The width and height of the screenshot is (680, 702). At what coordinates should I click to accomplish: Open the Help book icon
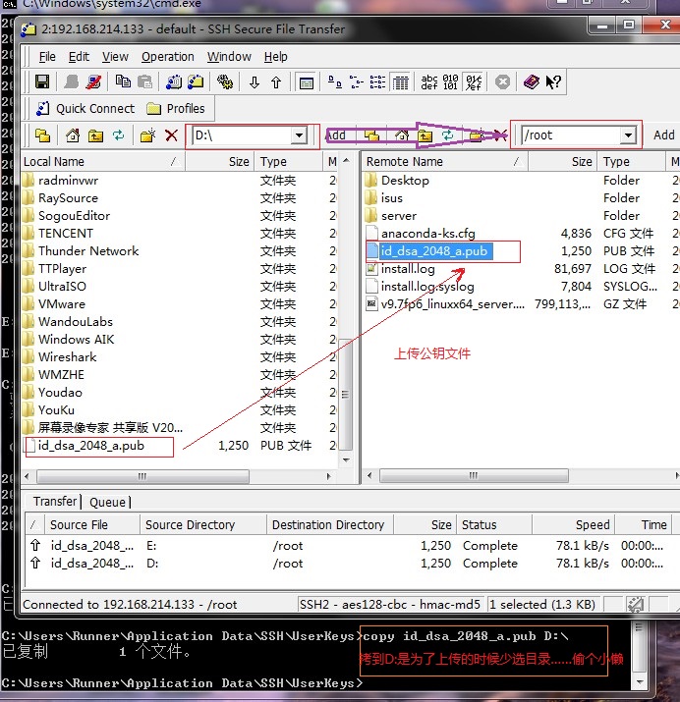point(532,81)
